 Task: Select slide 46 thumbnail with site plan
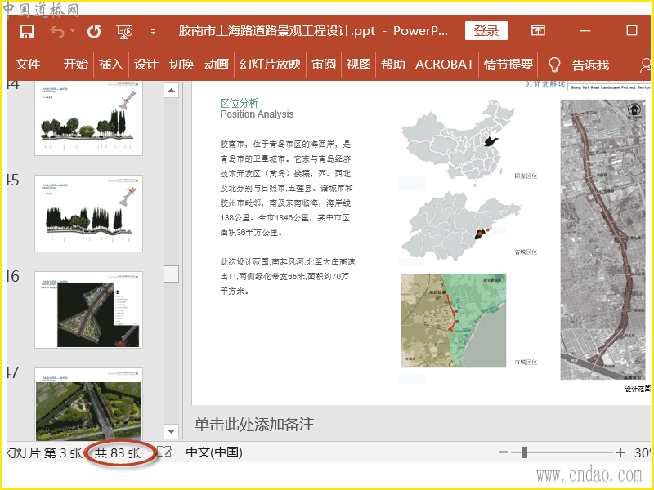[88, 310]
